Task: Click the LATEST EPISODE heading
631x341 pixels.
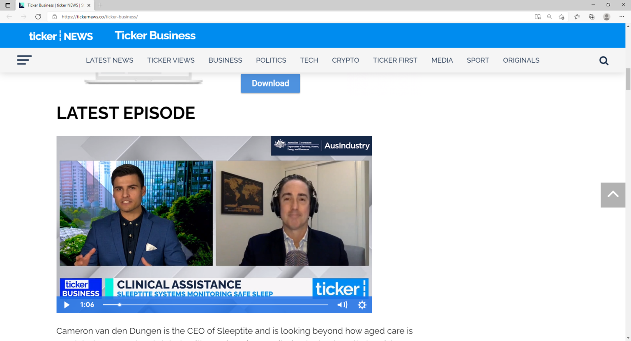Action: pyautogui.click(x=126, y=113)
